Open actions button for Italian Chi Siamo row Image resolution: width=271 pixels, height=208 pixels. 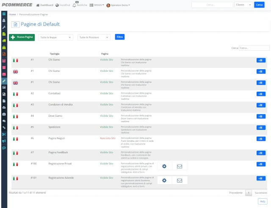pos(261,60)
